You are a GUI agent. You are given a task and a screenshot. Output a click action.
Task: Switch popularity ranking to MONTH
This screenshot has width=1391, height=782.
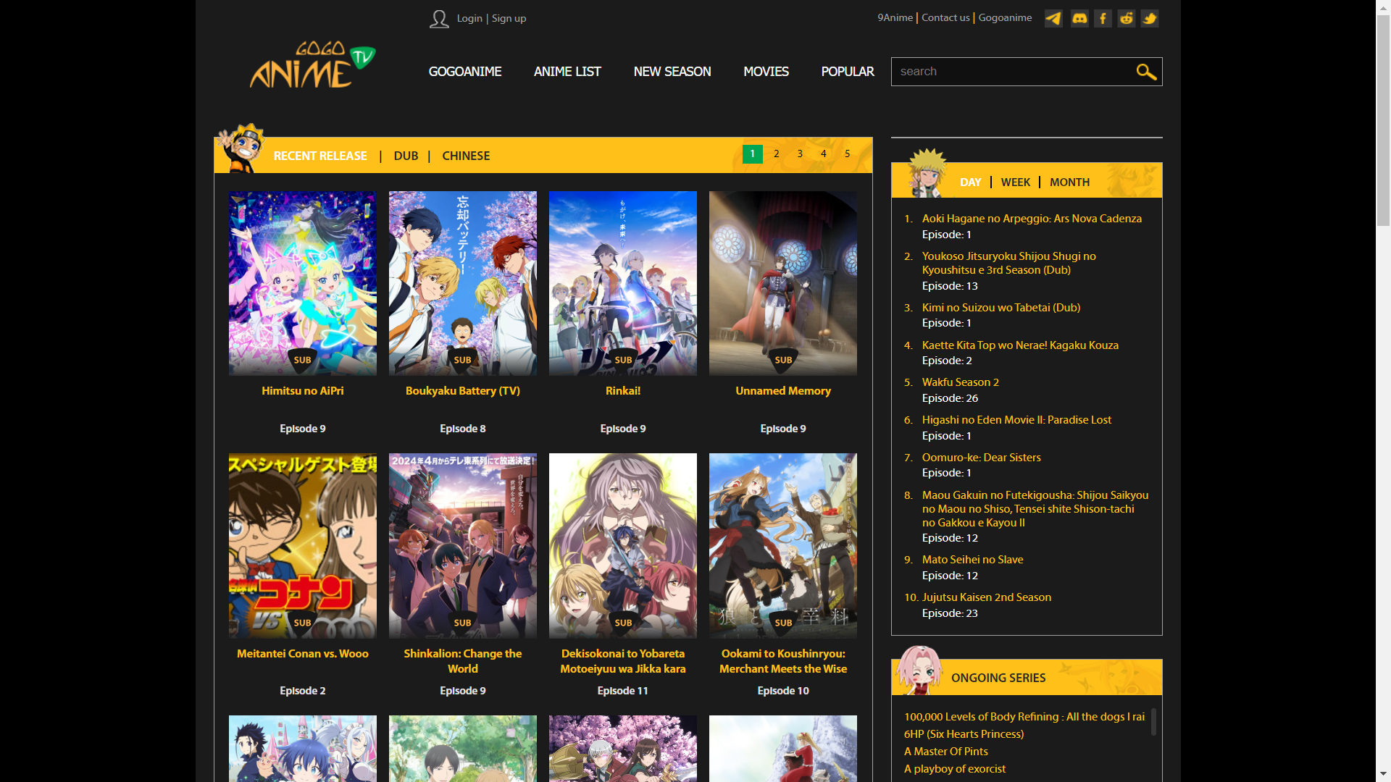click(x=1069, y=182)
